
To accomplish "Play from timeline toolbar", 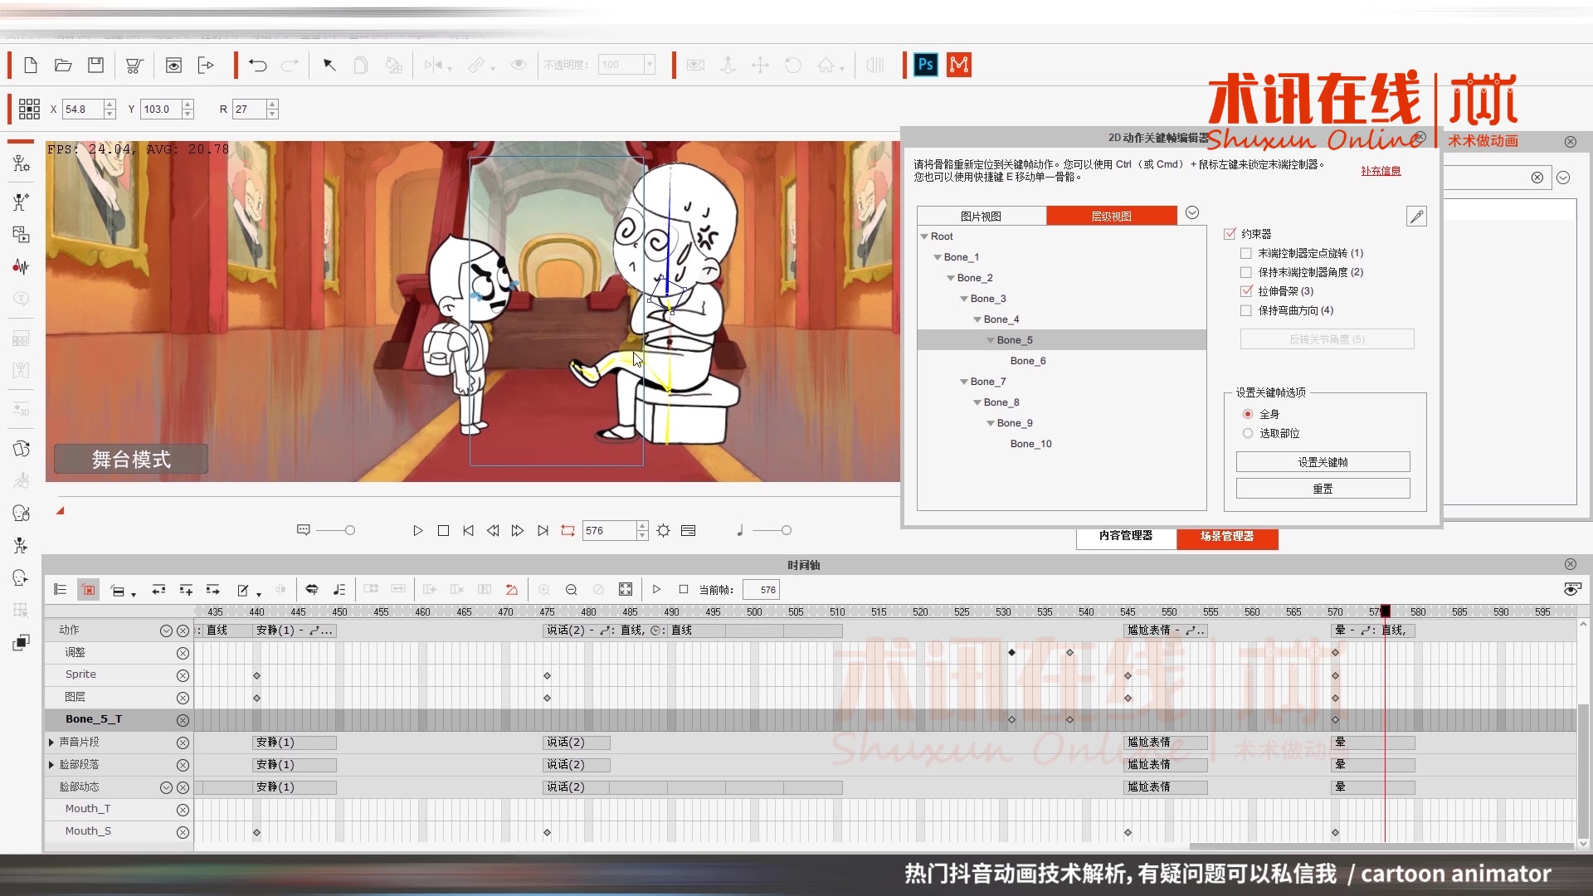I will 656,590.
